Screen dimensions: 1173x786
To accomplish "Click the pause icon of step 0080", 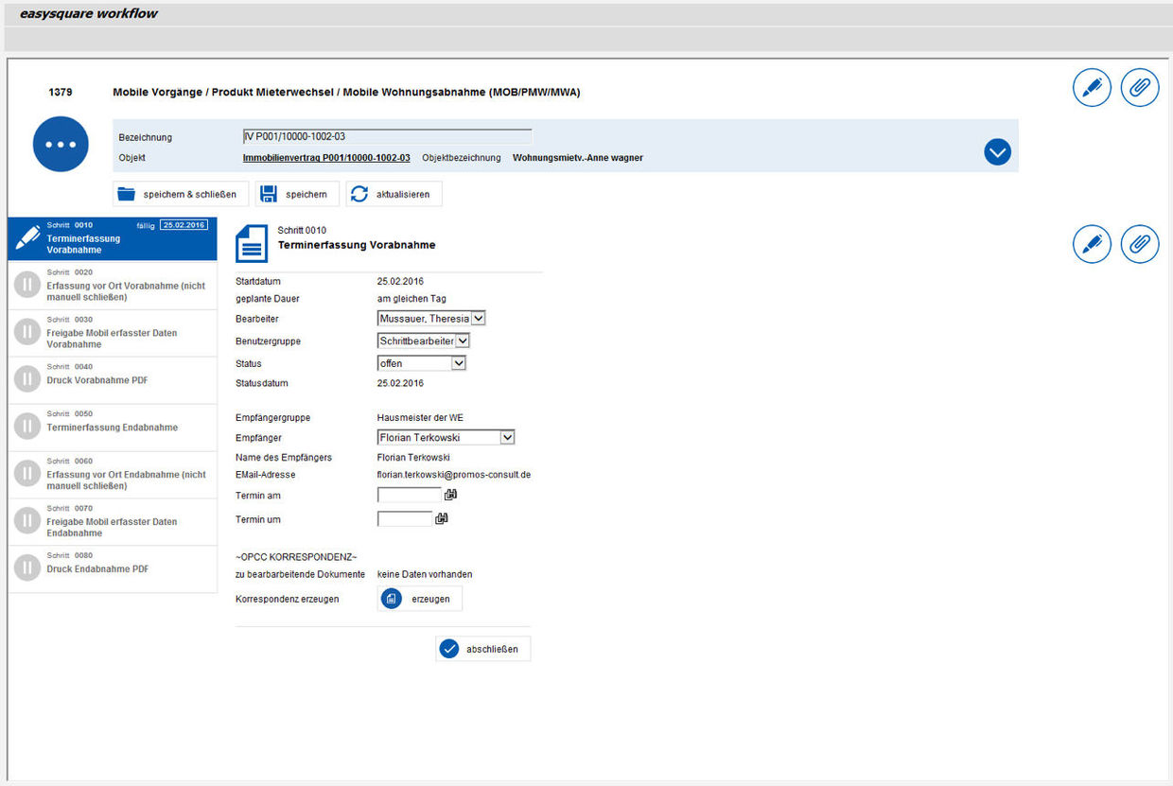I will click(x=27, y=568).
